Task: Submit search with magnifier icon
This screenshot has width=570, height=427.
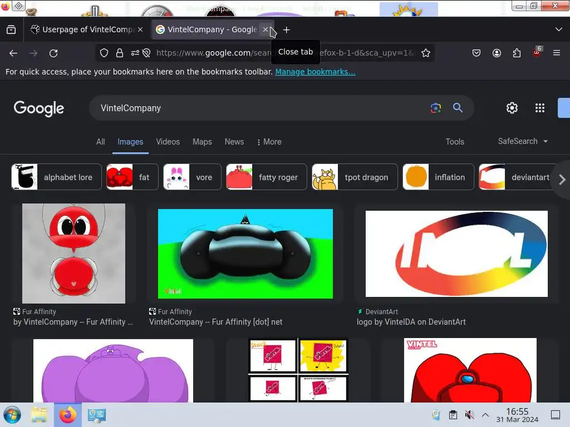Action: click(458, 108)
